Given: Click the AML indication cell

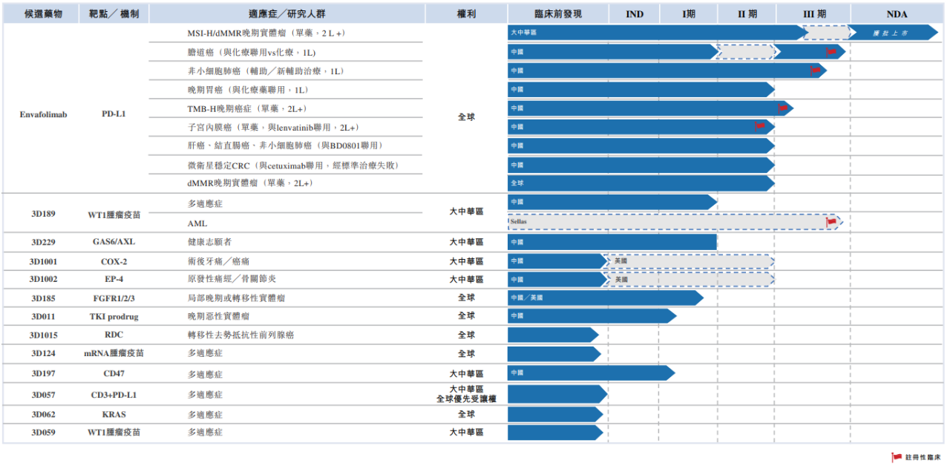Looking at the screenshot, I should point(197,223).
